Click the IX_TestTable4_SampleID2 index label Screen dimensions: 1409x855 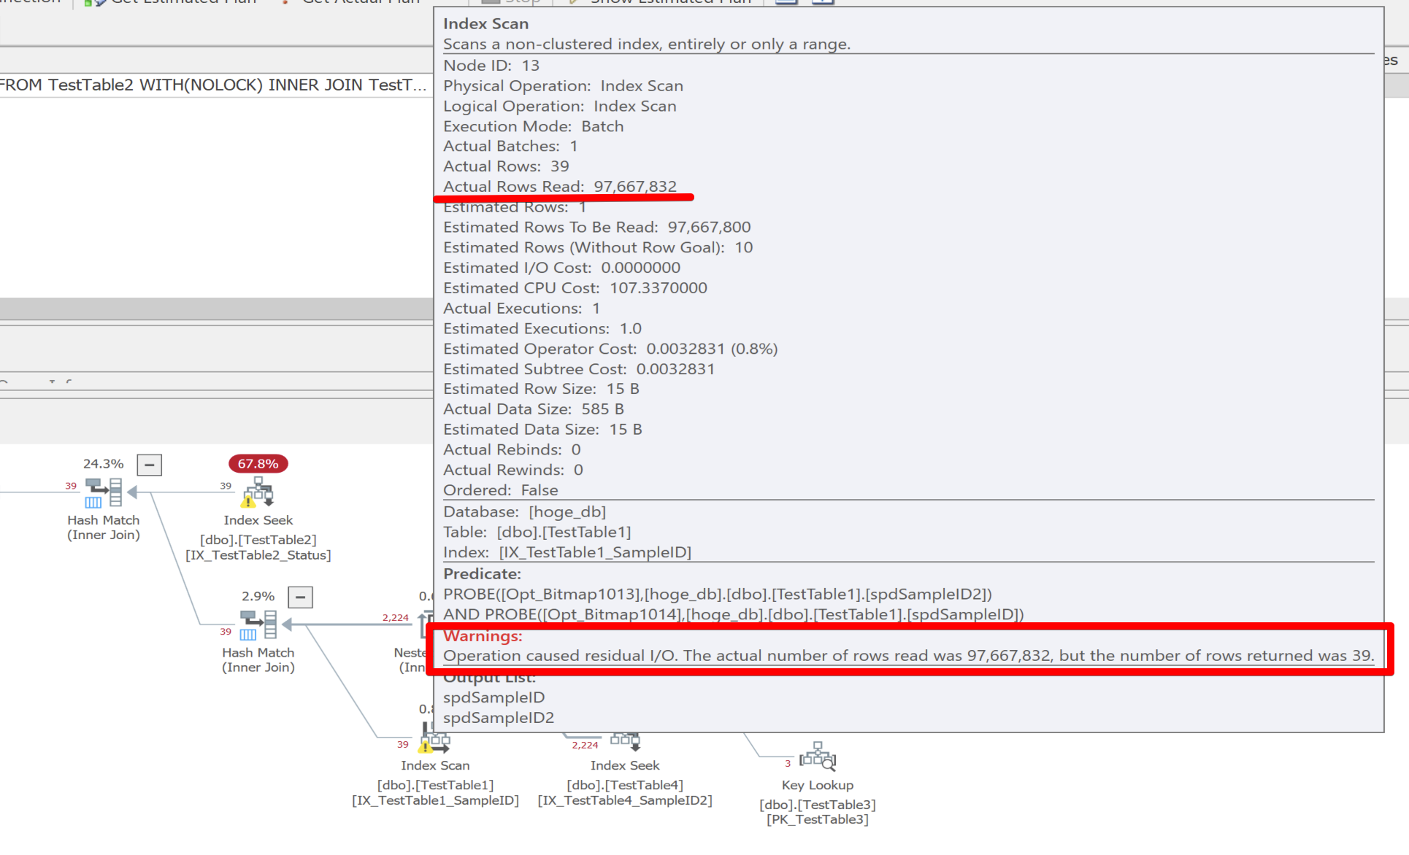pyautogui.click(x=625, y=800)
